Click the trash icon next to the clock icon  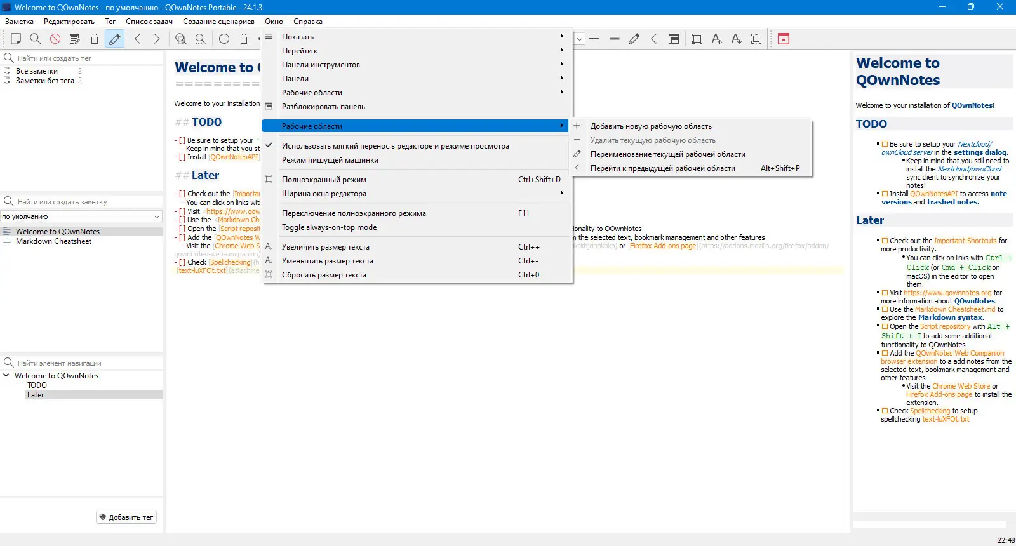pyautogui.click(x=244, y=39)
